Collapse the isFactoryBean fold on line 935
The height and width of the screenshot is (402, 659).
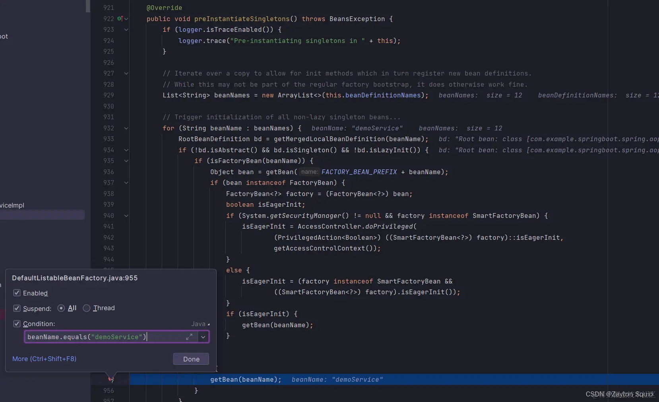126,161
